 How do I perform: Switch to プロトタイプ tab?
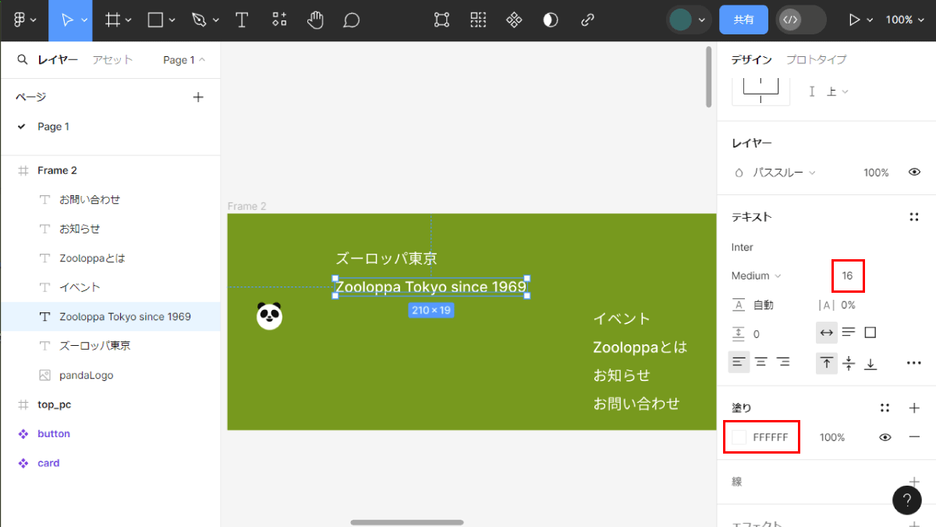[x=816, y=60]
